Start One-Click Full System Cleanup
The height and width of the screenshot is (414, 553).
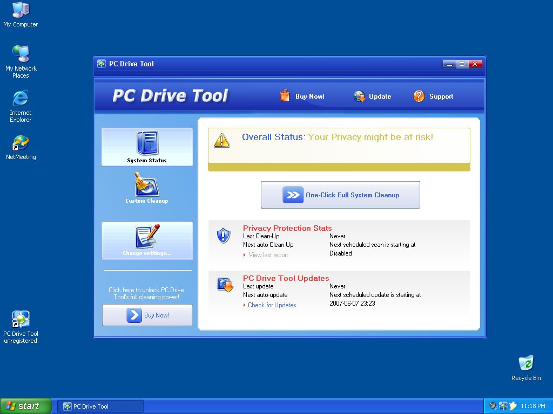pos(340,195)
